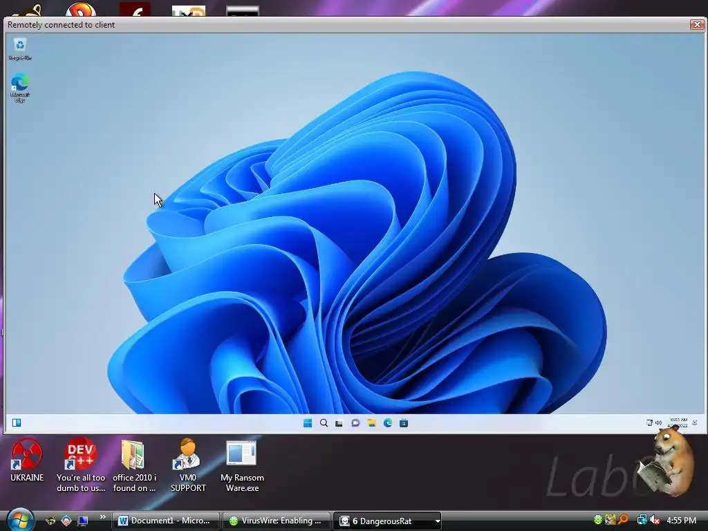Open Microsoft Store on remote taskbar
Screen dimensions: 708x531
tap(404, 422)
